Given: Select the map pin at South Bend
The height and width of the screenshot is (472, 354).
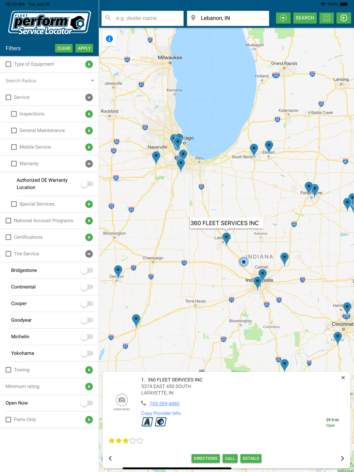Looking at the screenshot, I should (x=254, y=150).
